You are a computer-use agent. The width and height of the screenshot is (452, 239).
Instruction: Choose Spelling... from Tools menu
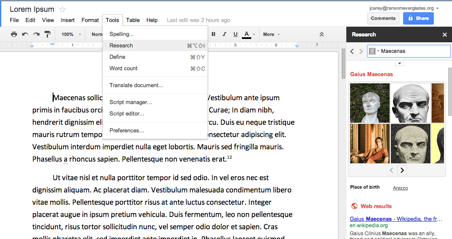pos(155,34)
